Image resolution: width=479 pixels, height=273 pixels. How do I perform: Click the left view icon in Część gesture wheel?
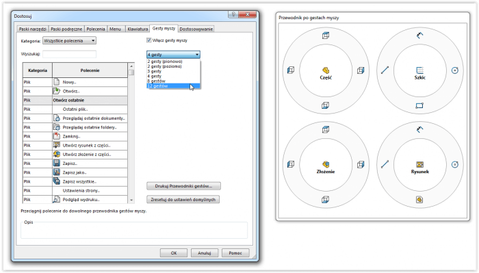291,70
